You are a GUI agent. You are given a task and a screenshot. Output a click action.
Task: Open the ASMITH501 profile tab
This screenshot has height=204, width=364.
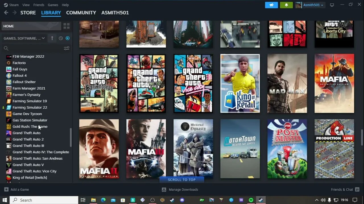tap(115, 12)
